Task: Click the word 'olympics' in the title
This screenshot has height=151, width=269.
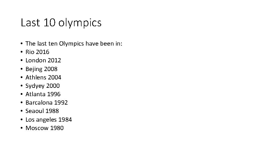Action: (80, 23)
